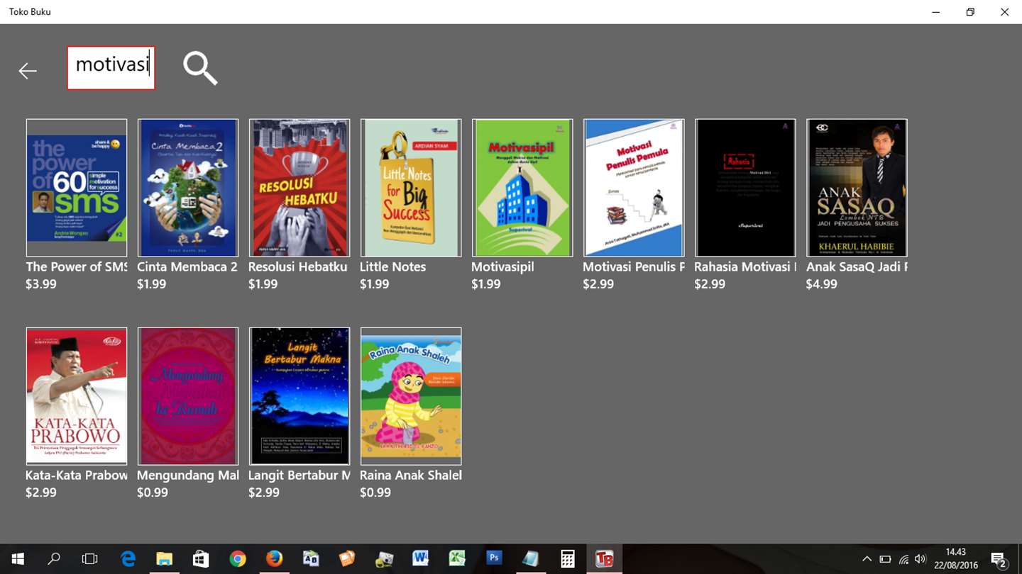Viewport: 1022px width, 574px height.
Task: Click the "Motivasipil" title under its cover
Action: (x=502, y=267)
